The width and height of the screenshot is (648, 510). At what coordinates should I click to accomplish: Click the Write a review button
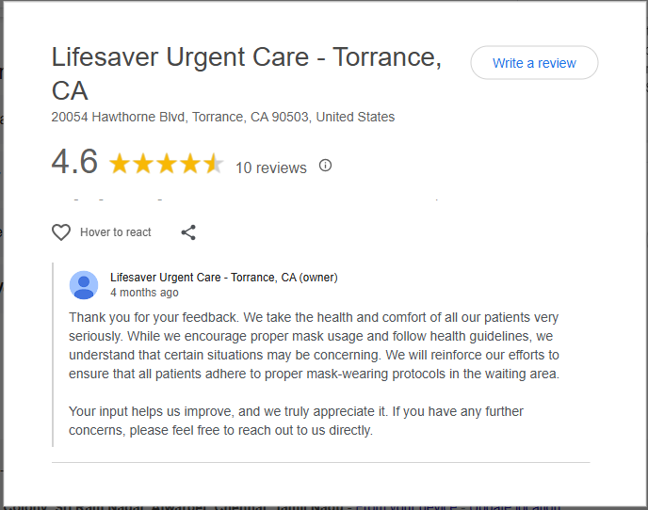pyautogui.click(x=534, y=63)
